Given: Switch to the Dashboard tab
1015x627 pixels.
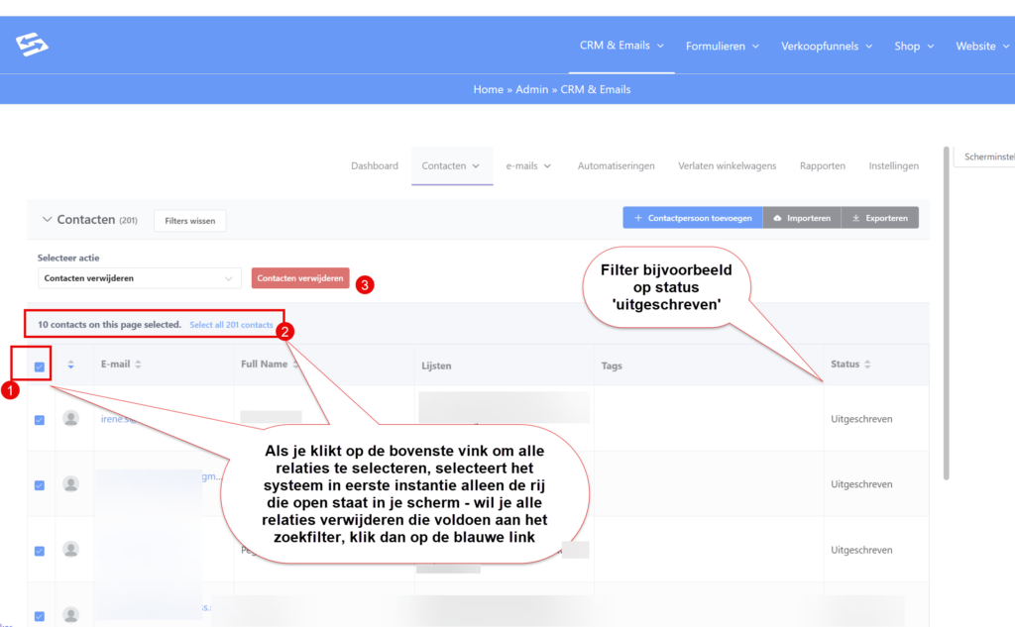Looking at the screenshot, I should pyautogui.click(x=374, y=166).
